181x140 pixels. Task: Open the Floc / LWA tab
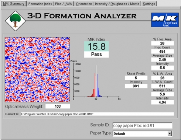64,4
